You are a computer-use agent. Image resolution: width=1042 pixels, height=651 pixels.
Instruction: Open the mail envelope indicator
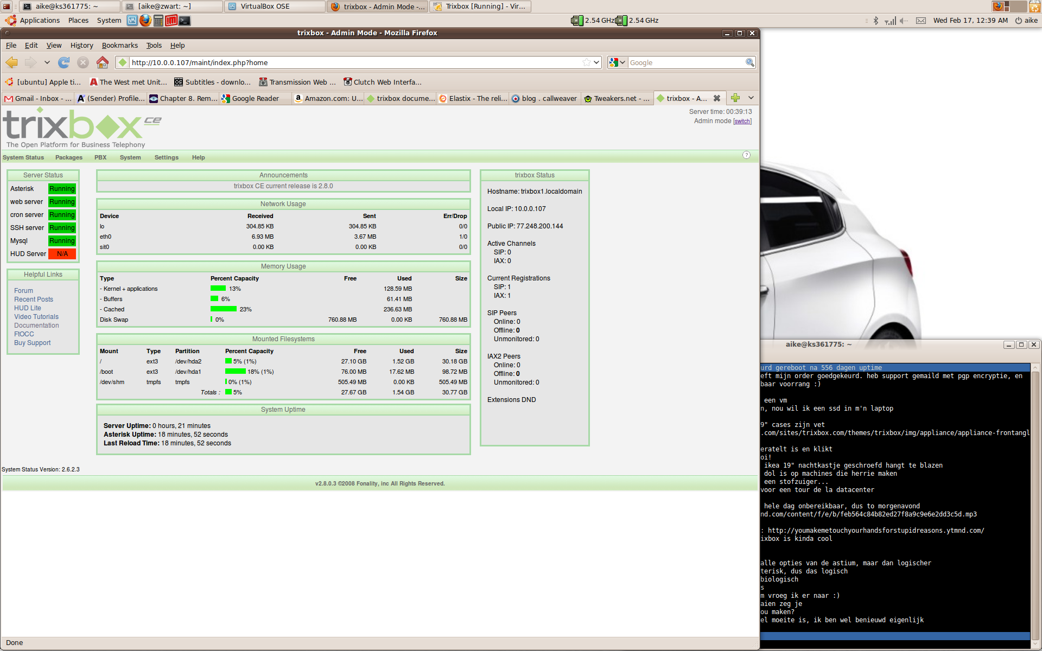tap(921, 21)
